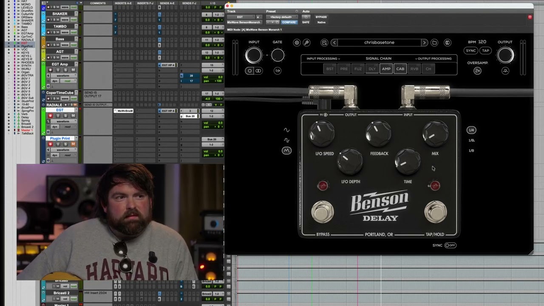Select the square LFO waveform shape
This screenshot has height=306, width=544.
[x=286, y=140]
